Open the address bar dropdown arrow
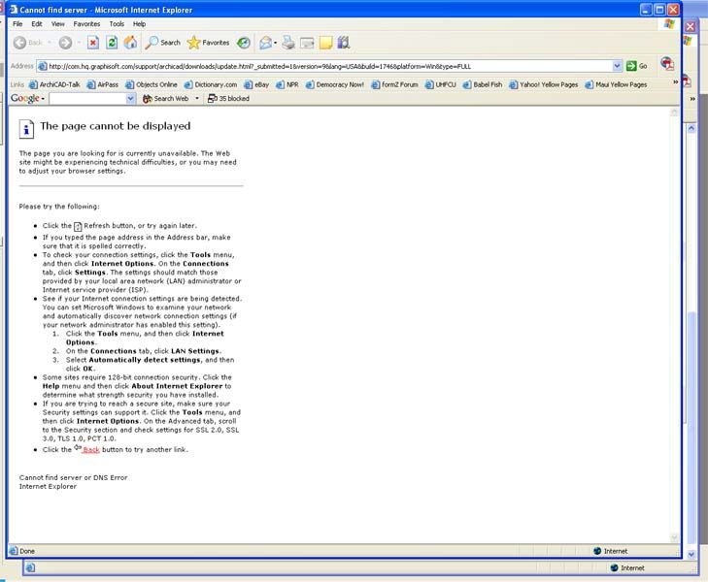Image resolution: width=708 pixels, height=582 pixels. click(x=617, y=66)
